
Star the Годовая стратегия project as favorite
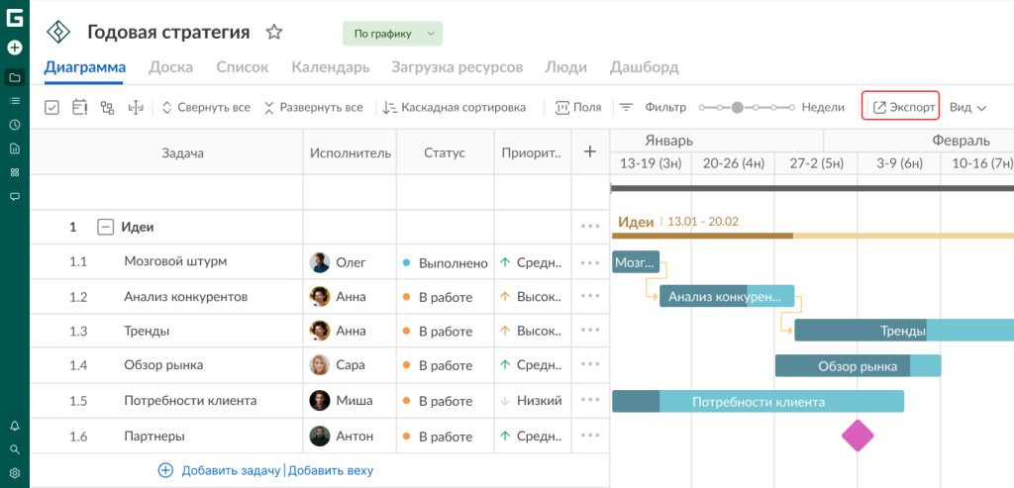275,33
